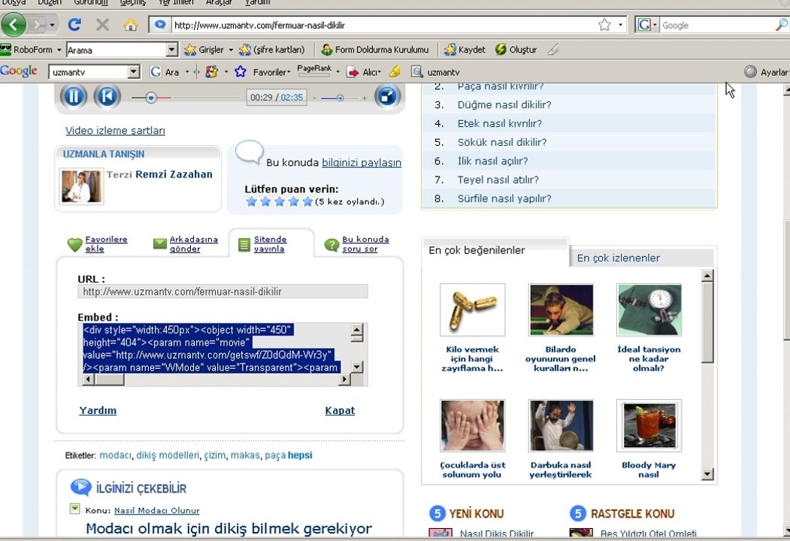
Task: Expand the İlginizi Çekebilir konu toggle
Action: 74,509
